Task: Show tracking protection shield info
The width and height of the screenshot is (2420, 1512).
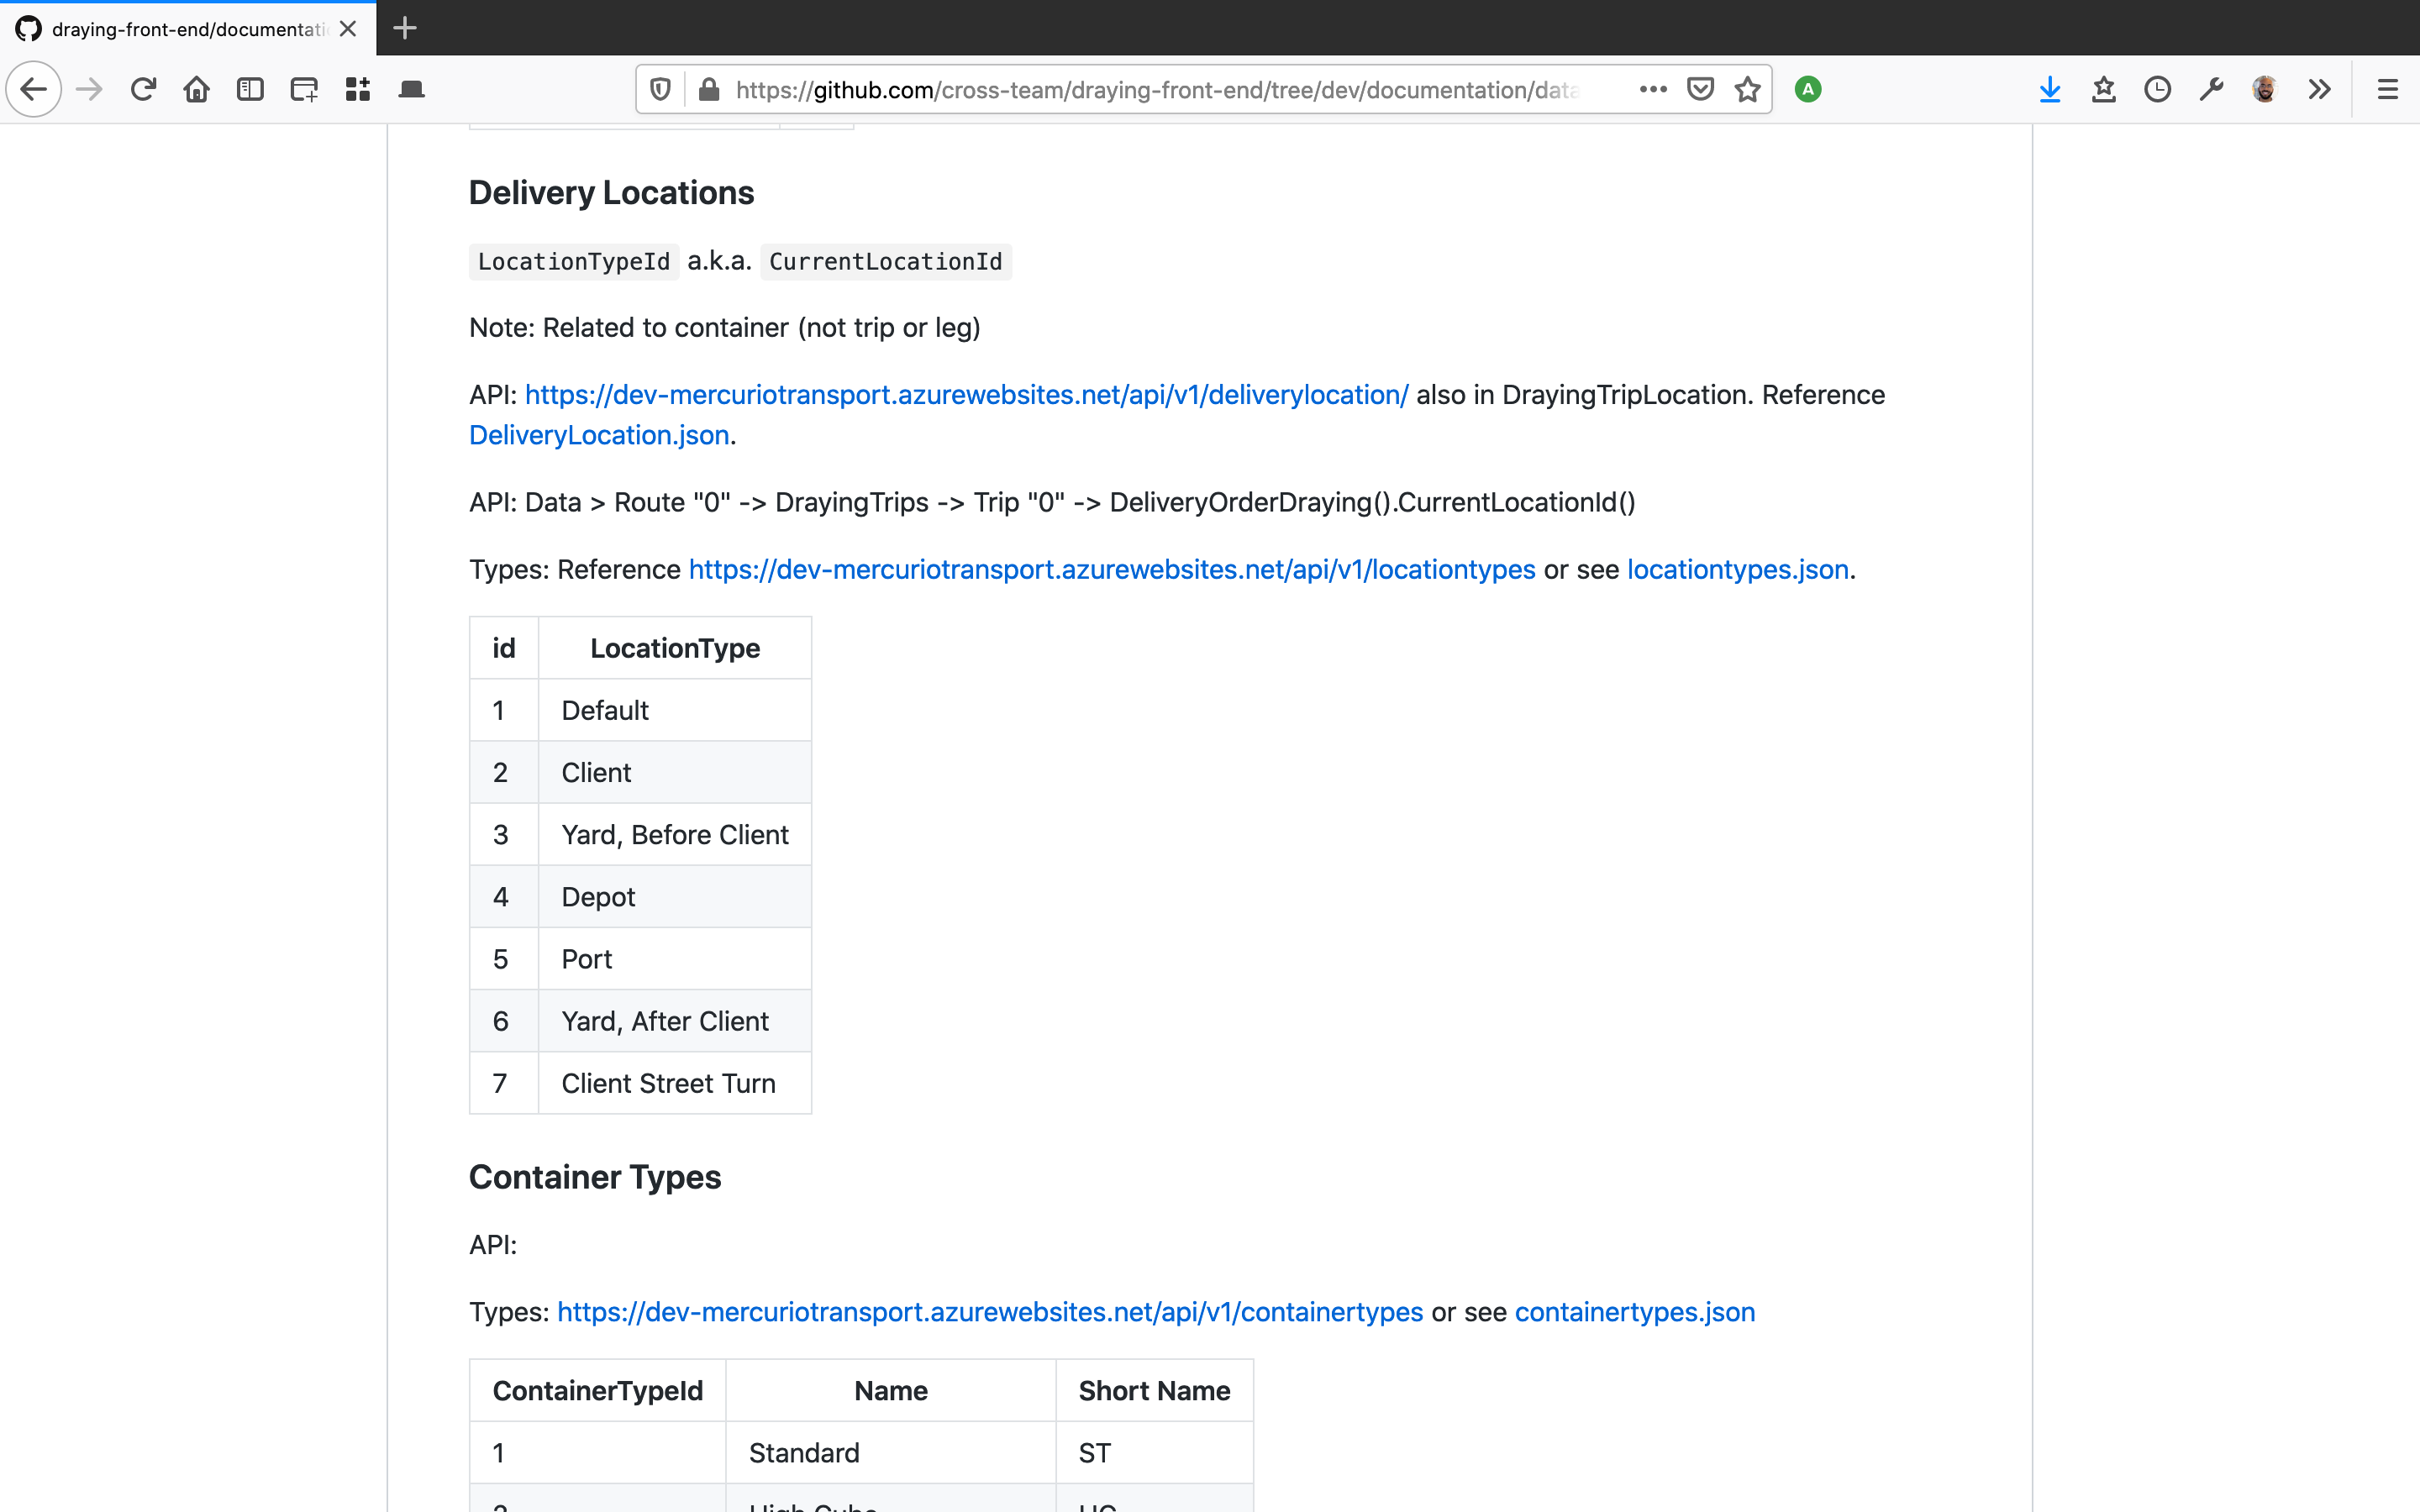Action: click(x=660, y=90)
